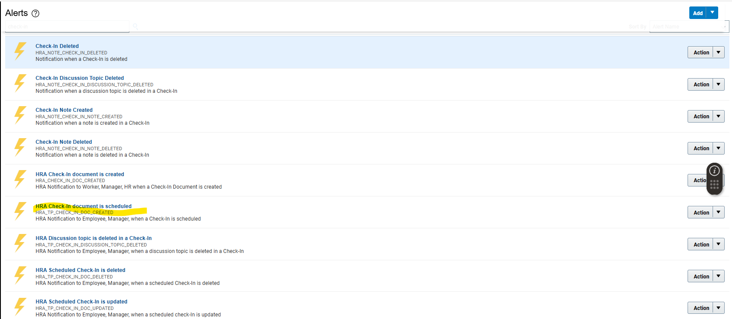Expand Action dropdown for Check-In Note Created
This screenshot has height=319, width=732.
[x=719, y=117]
